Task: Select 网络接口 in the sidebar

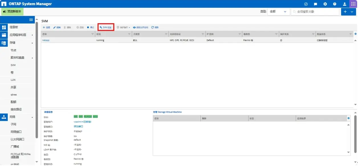Action: pyautogui.click(x=16, y=132)
